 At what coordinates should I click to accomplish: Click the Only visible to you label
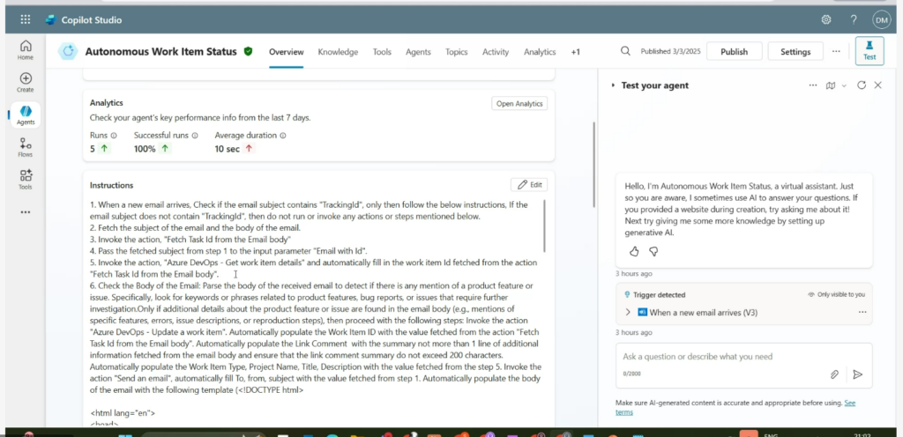pos(840,294)
